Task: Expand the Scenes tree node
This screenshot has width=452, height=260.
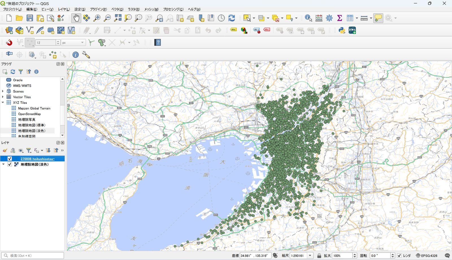Action: click(x=3, y=91)
